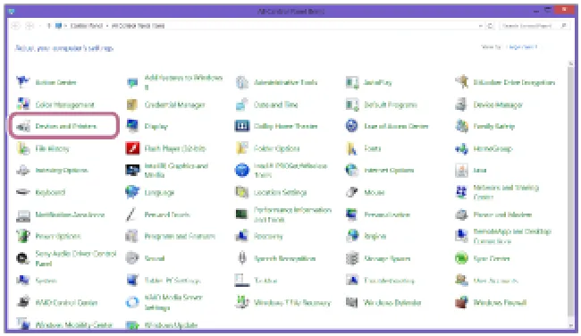Open the Windows Defender icon

352,303
